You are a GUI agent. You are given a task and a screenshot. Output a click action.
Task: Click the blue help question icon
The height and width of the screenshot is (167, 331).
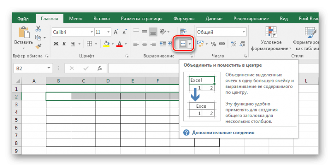point(186,133)
